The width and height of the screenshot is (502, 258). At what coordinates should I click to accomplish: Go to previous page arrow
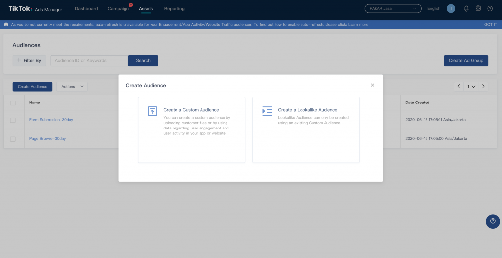[459, 86]
